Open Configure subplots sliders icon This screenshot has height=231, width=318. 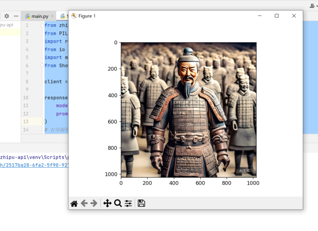point(128,203)
